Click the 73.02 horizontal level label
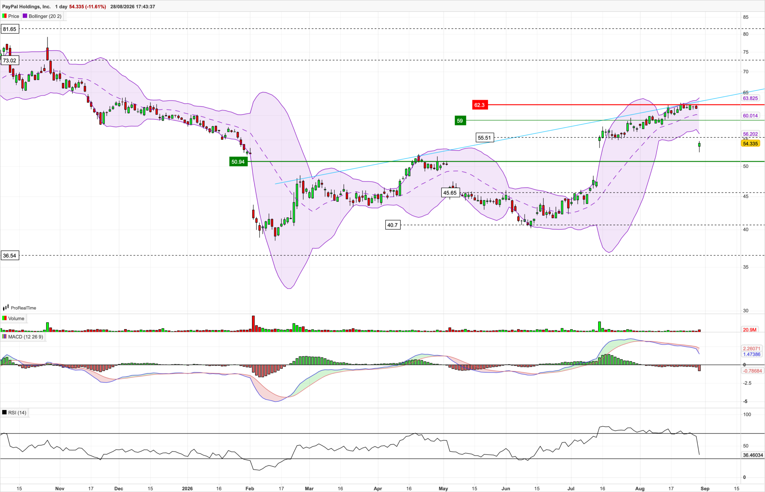 pyautogui.click(x=10, y=60)
